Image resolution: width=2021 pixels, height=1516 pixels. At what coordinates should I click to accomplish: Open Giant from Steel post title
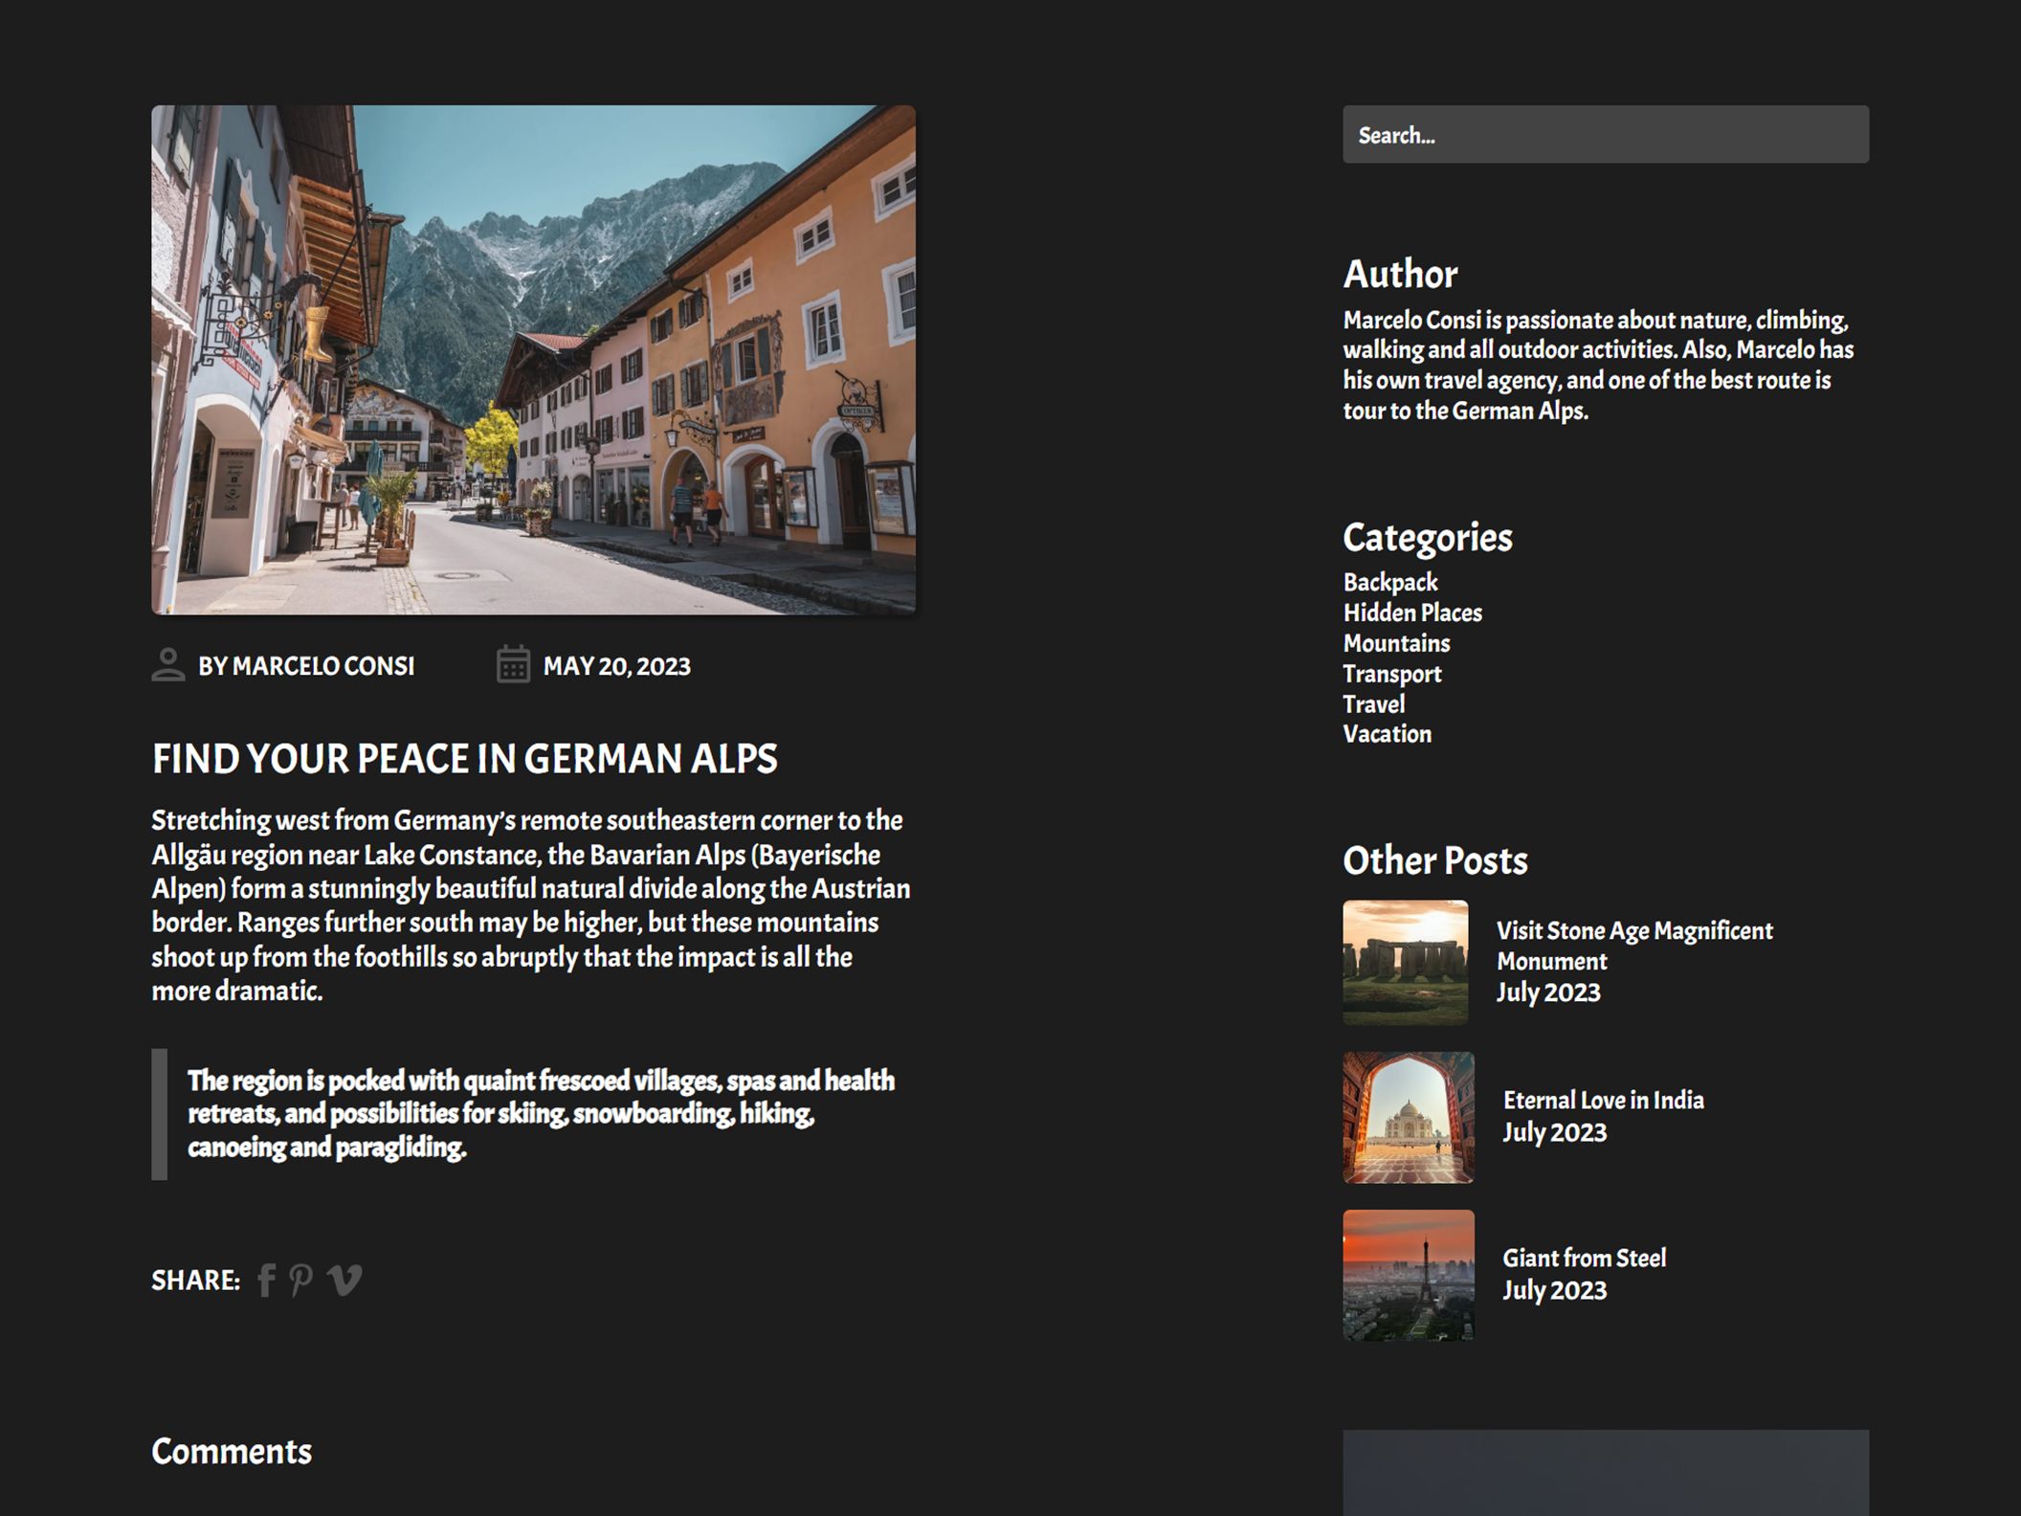point(1584,1259)
